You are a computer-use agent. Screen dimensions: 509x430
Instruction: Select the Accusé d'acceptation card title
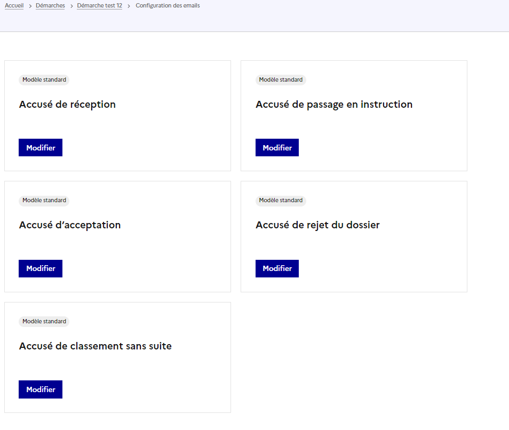click(x=70, y=225)
